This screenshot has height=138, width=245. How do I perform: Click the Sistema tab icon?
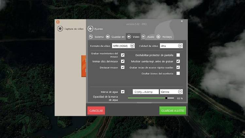click(x=91, y=37)
